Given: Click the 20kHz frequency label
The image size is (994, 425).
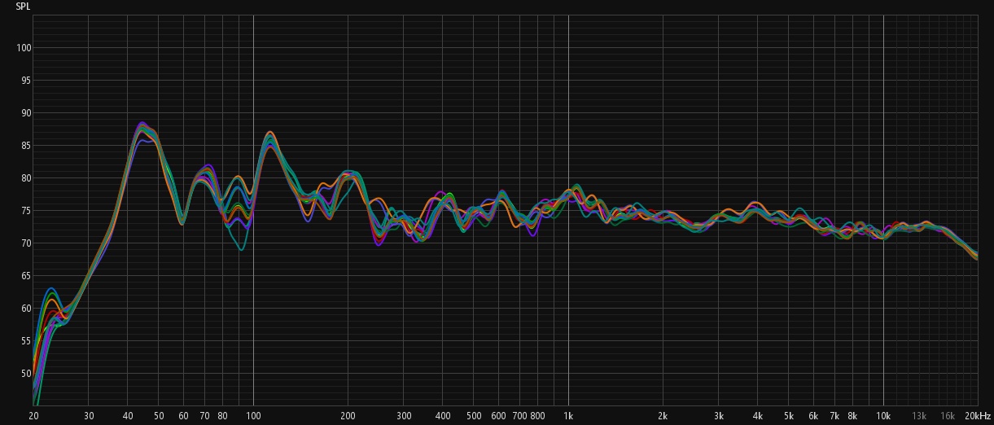Looking at the screenshot, I should (x=978, y=415).
